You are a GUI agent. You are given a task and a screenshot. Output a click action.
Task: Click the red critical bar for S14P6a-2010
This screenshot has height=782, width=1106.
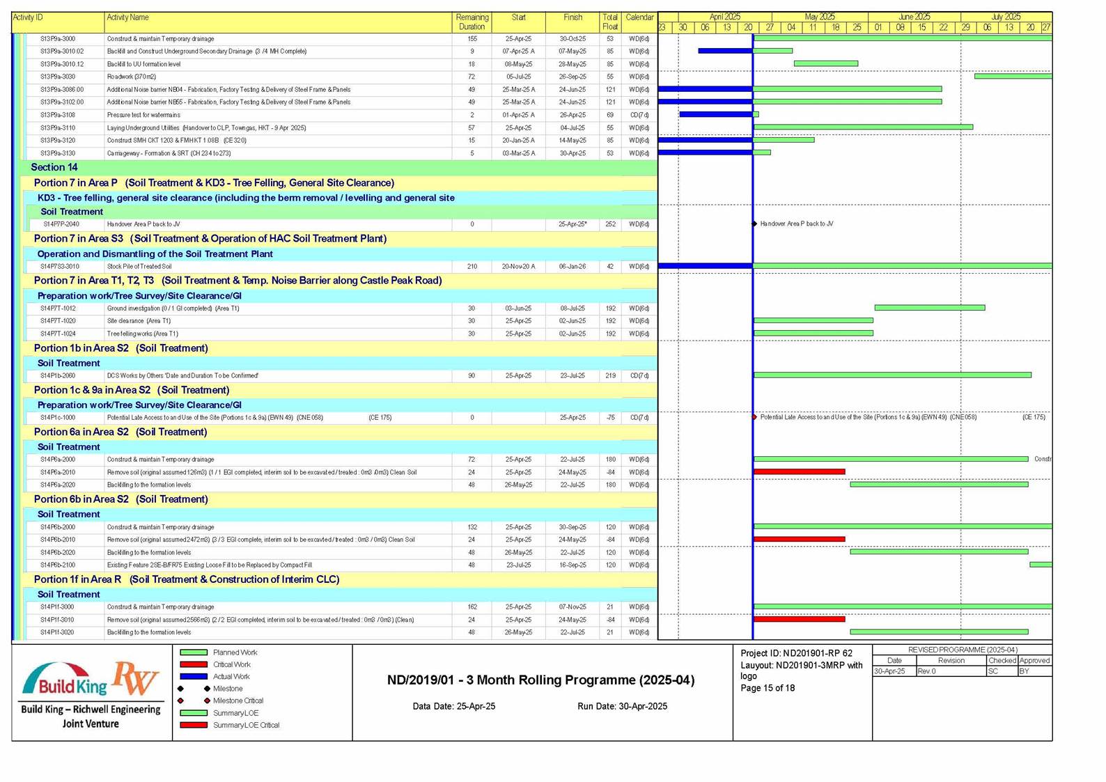[x=799, y=472]
